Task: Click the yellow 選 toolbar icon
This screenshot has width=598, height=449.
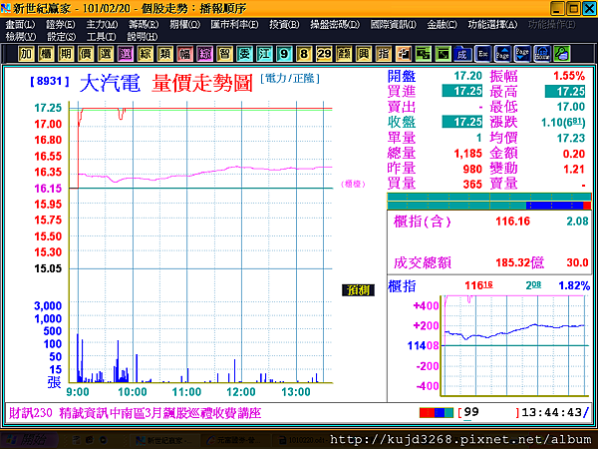Action: coord(106,54)
